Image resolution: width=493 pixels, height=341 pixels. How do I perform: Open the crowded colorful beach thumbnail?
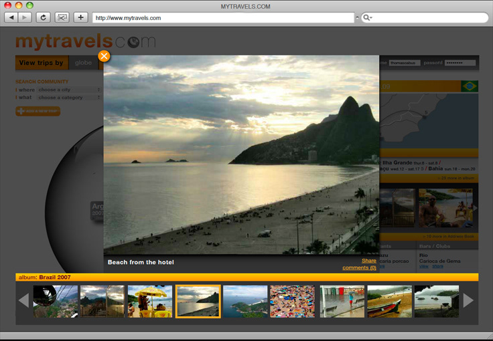tap(293, 302)
